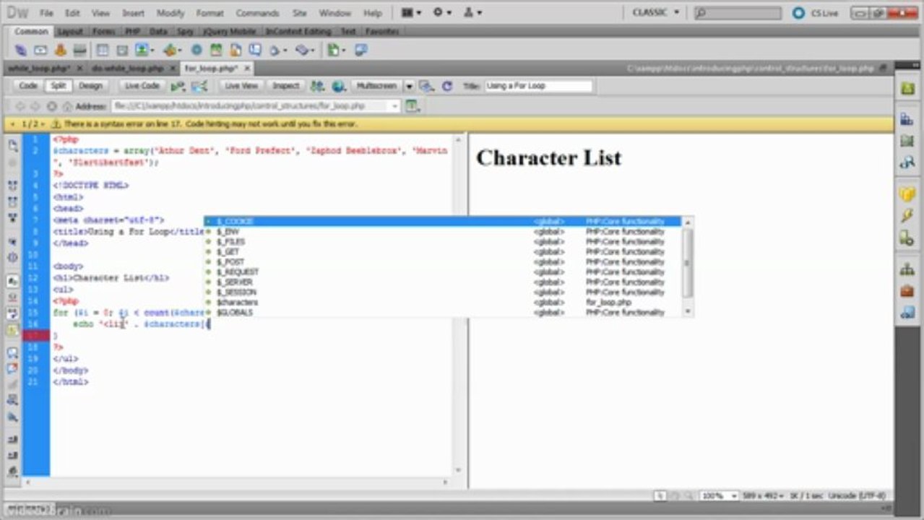
Task: Expand the Address field dropdown arrow
Action: click(x=394, y=105)
